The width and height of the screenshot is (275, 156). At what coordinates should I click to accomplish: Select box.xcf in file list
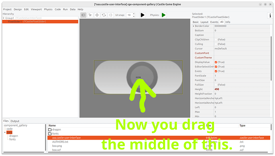pyautogui.click(x=57, y=150)
